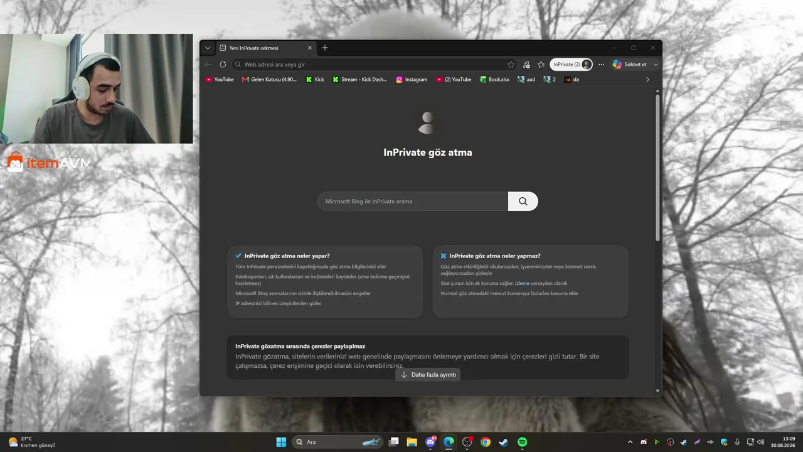Open the tab actions menu chevron
The height and width of the screenshot is (452, 803).
[x=208, y=48]
